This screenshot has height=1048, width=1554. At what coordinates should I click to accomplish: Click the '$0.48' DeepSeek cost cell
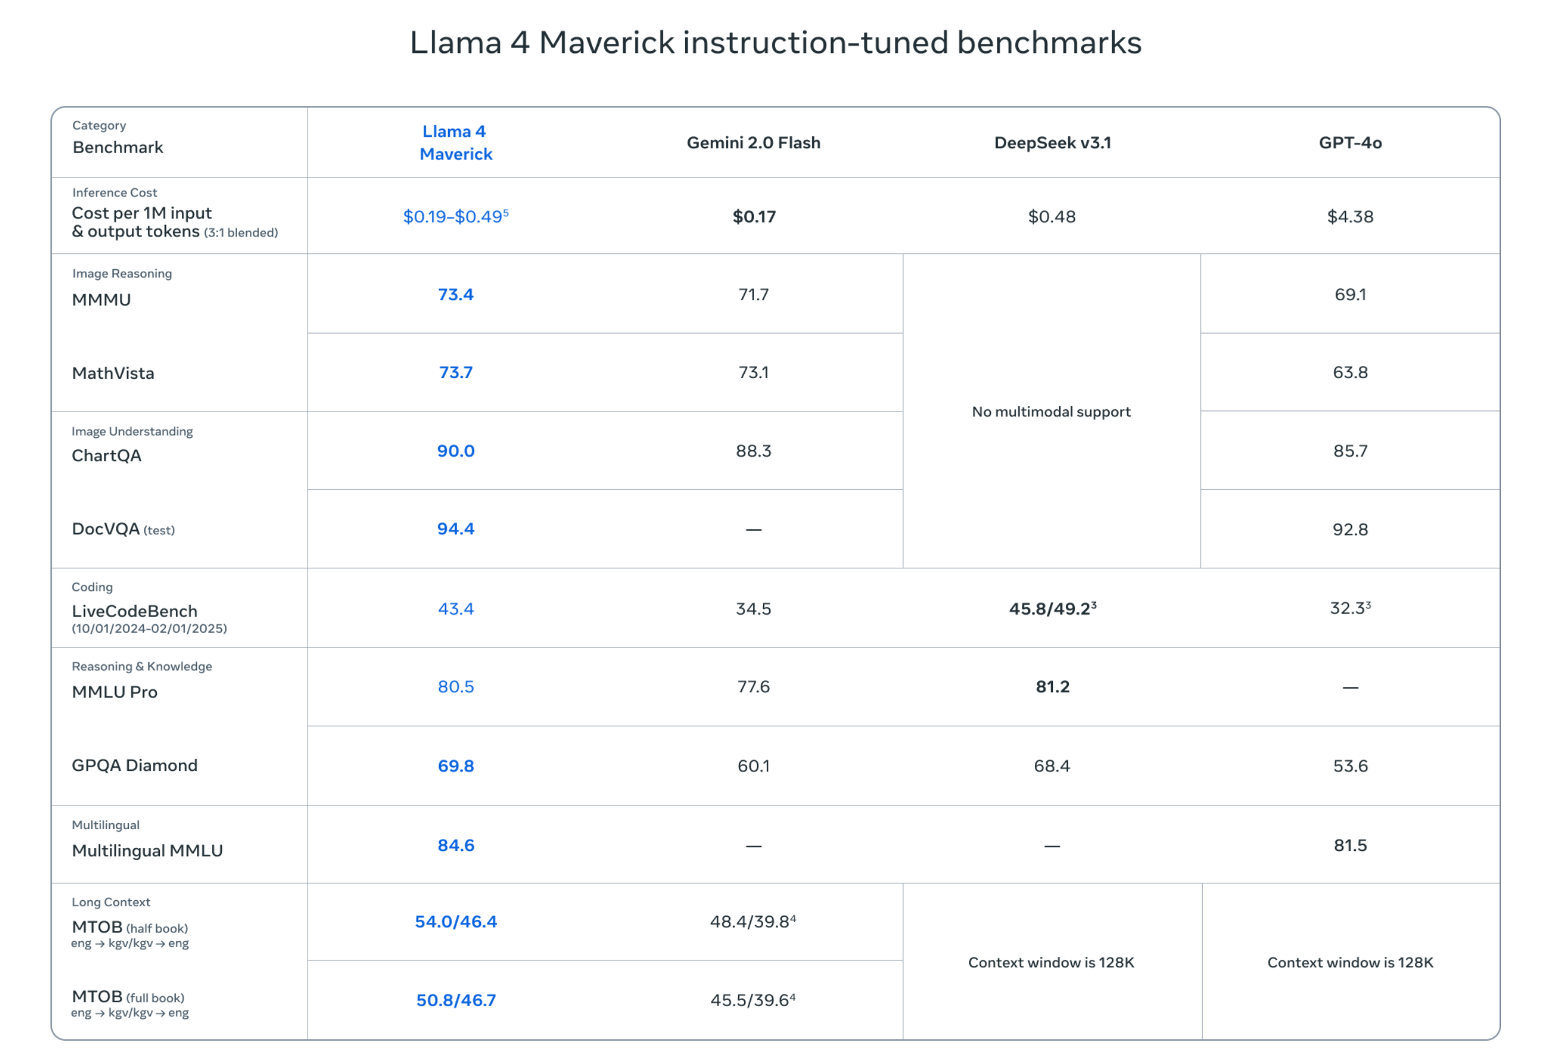click(1052, 216)
